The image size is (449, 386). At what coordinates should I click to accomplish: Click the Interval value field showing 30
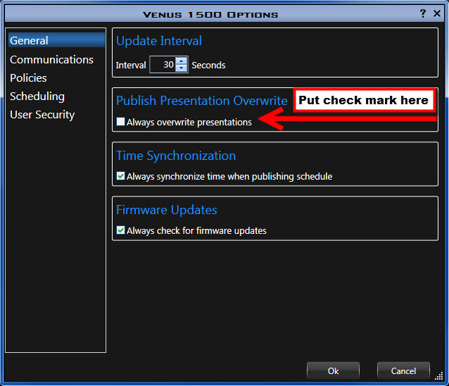pyautogui.click(x=163, y=65)
